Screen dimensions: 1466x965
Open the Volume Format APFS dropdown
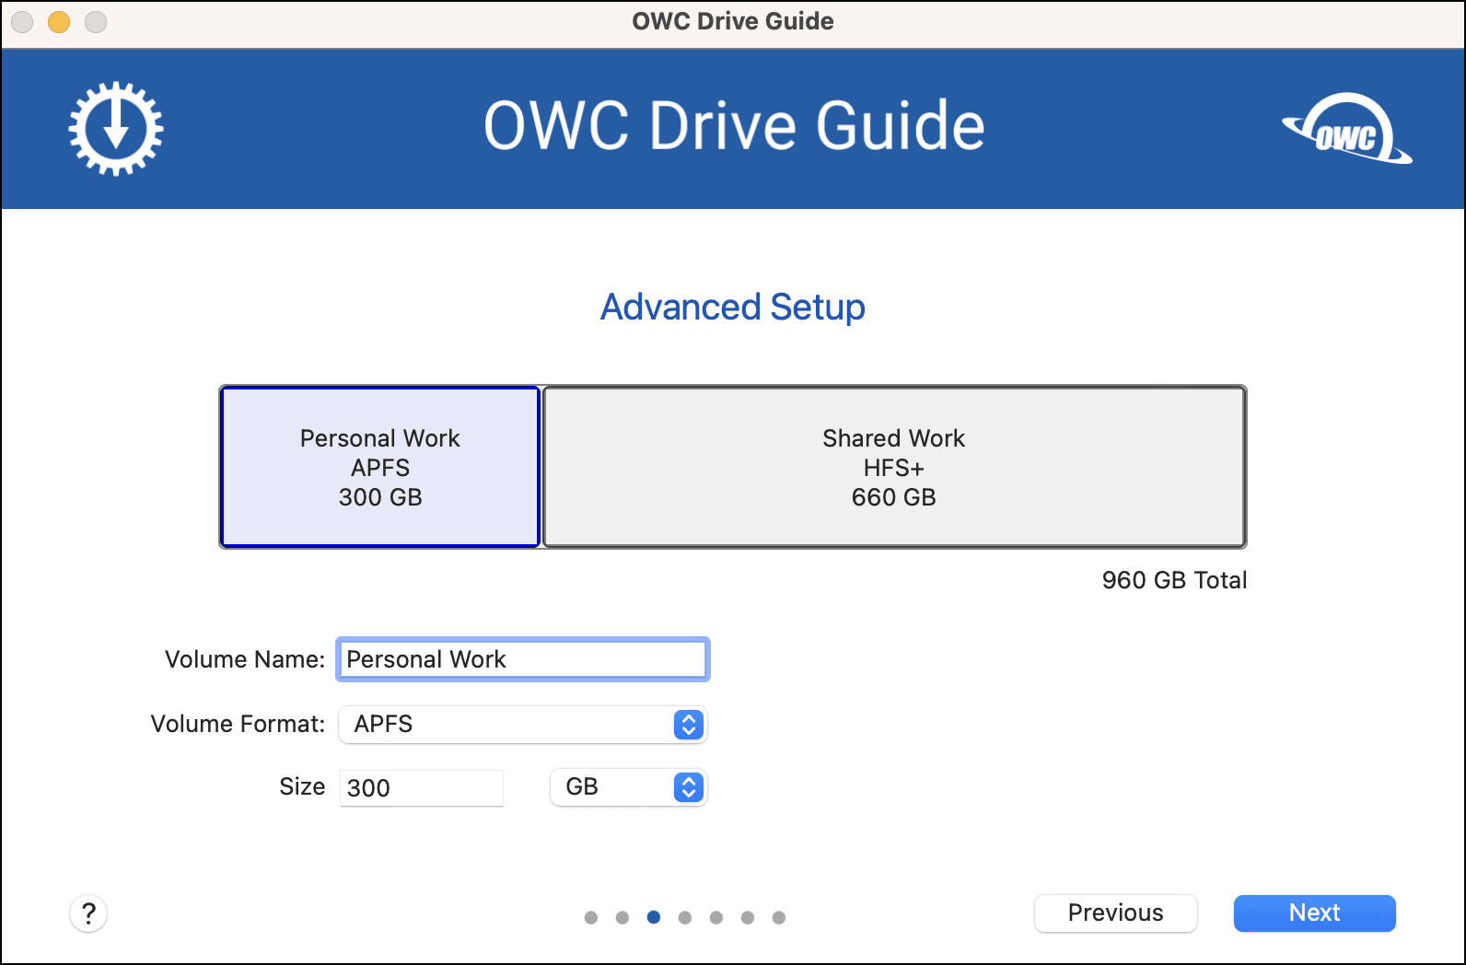pyautogui.click(x=522, y=725)
